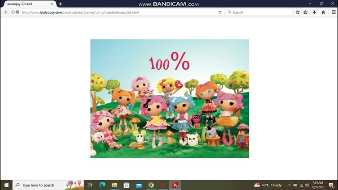Go to the browser home page icon

coord(323,12)
